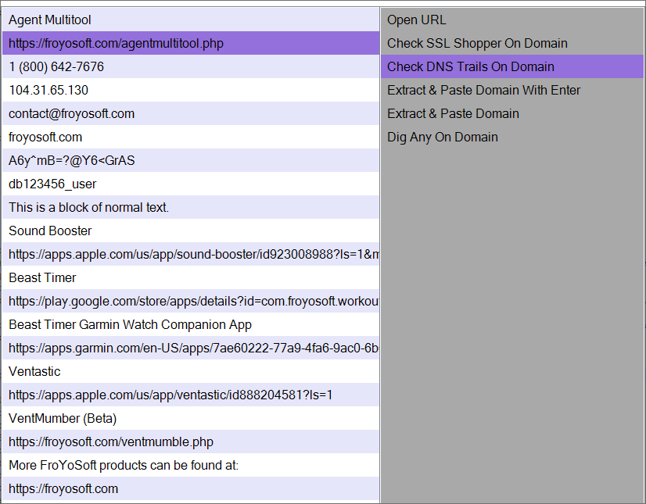The width and height of the screenshot is (646, 504).
Task: Click Check DNS Trails On Domain
Action: [512, 66]
